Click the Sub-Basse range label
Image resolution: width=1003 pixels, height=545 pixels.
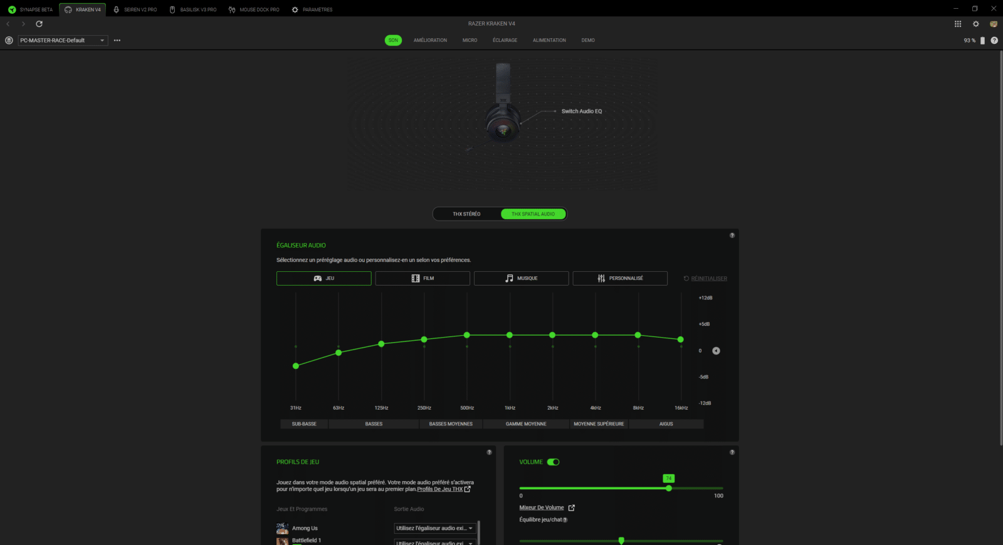click(x=304, y=424)
